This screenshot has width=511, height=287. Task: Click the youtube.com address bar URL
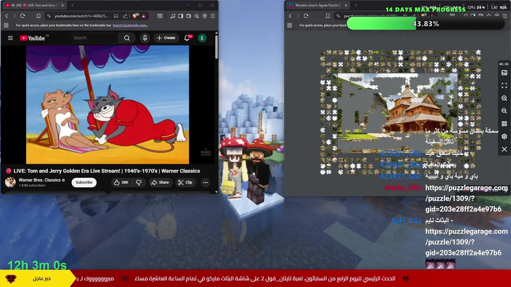point(81,16)
